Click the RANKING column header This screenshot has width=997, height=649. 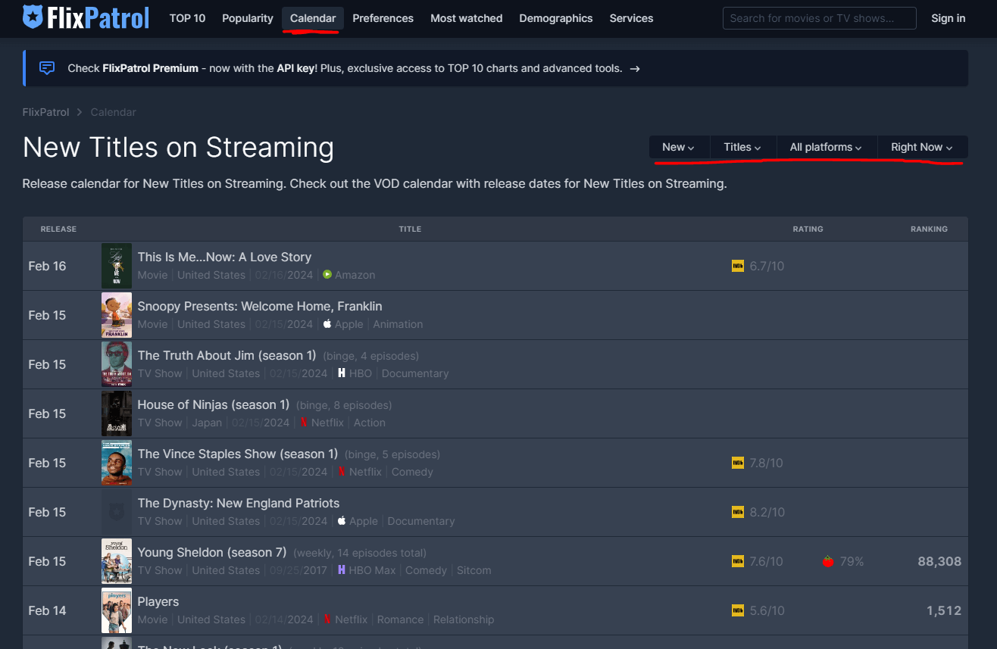[929, 229]
